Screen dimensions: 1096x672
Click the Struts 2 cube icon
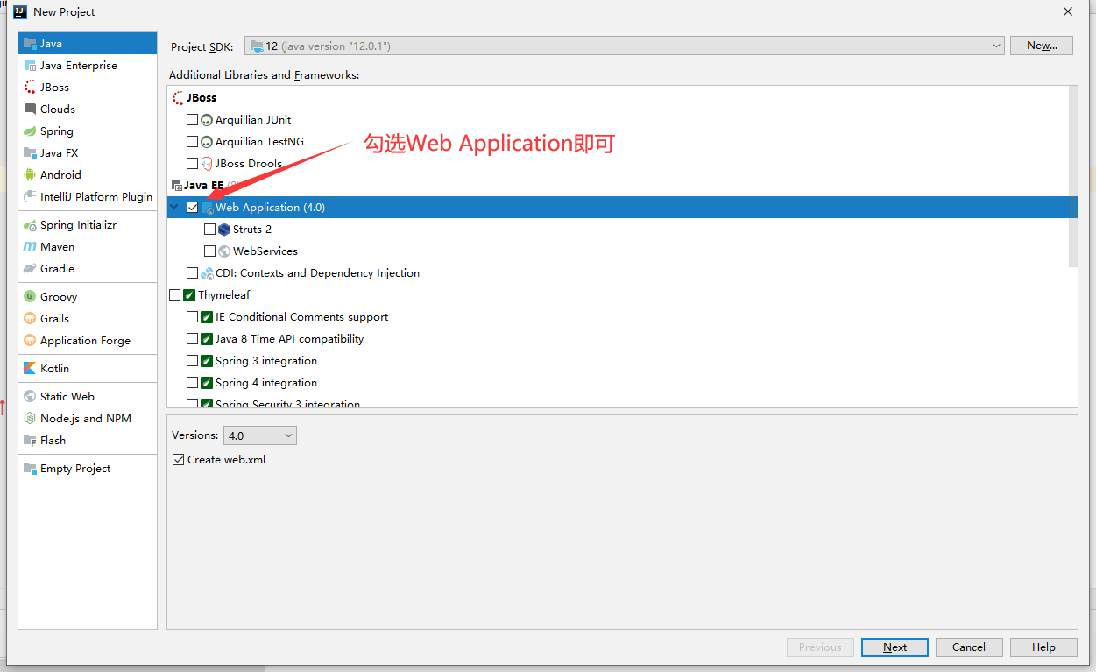tap(224, 230)
